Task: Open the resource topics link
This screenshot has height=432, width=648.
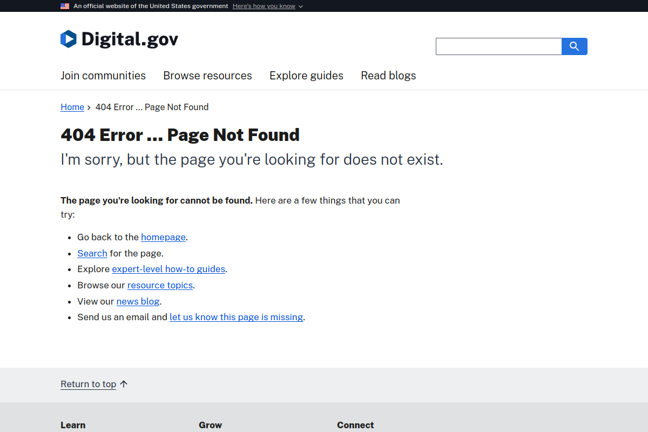Action: tap(160, 285)
